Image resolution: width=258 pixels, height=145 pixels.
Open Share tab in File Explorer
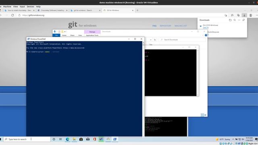[x=72, y=35]
